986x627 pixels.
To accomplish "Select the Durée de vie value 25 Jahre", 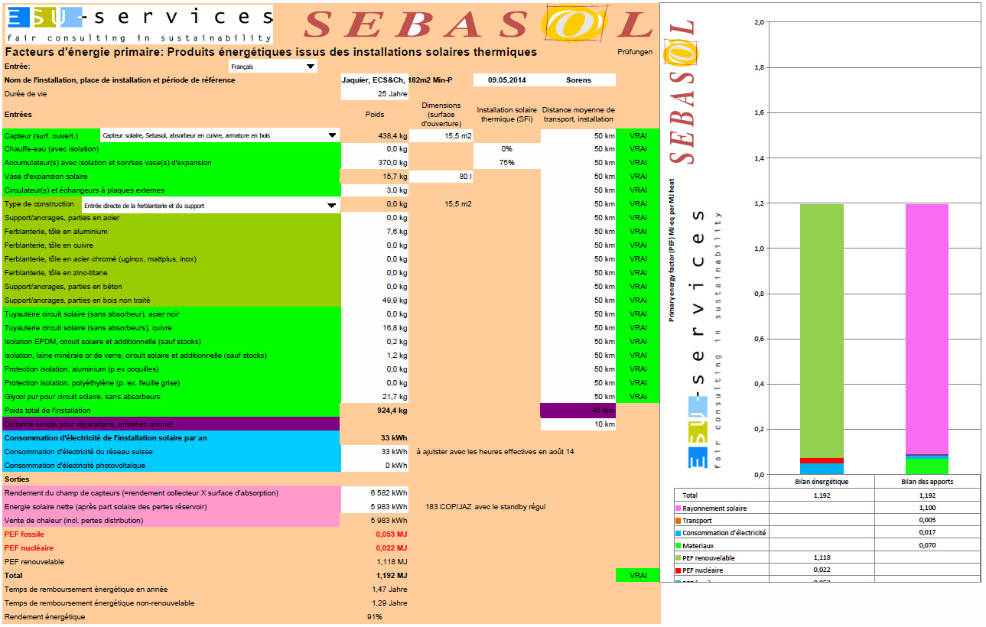I will click(375, 93).
